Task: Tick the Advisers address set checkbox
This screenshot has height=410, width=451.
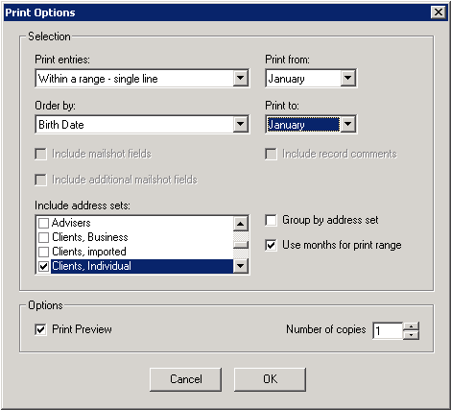Action: click(x=43, y=223)
